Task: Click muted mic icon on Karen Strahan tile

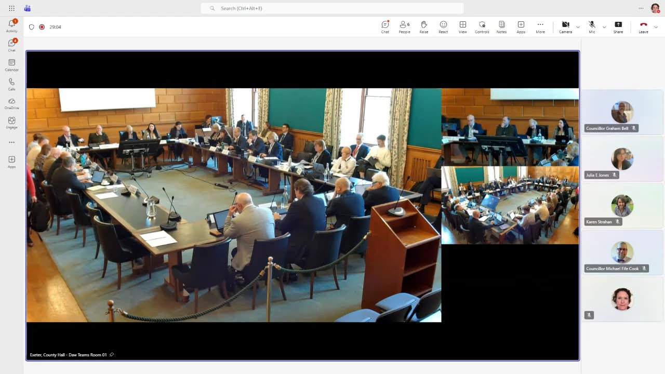Action: click(x=617, y=222)
